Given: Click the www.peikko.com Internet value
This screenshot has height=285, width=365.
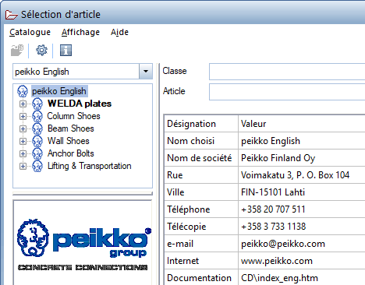Looking at the screenshot, I should (277, 261).
